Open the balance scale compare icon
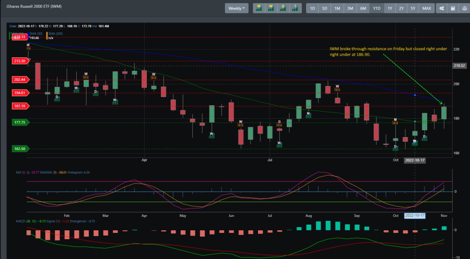The width and height of the screenshot is (470, 259). 465,8
